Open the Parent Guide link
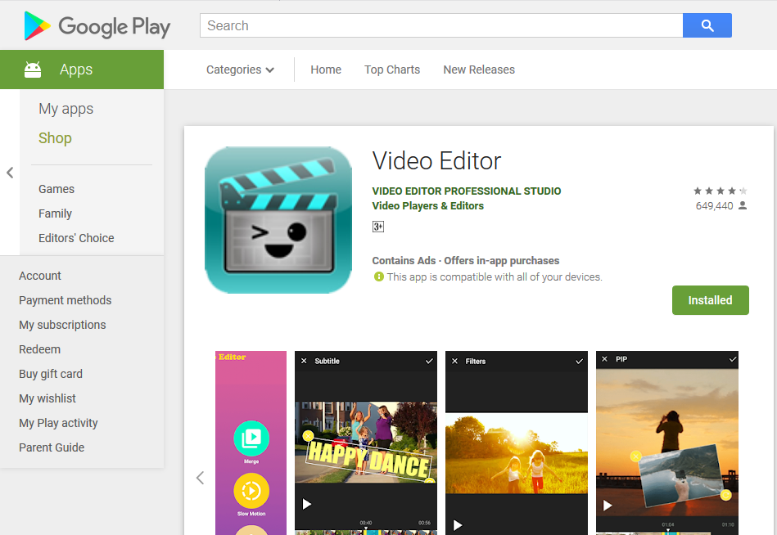Screen dimensions: 777x535 pos(52,447)
